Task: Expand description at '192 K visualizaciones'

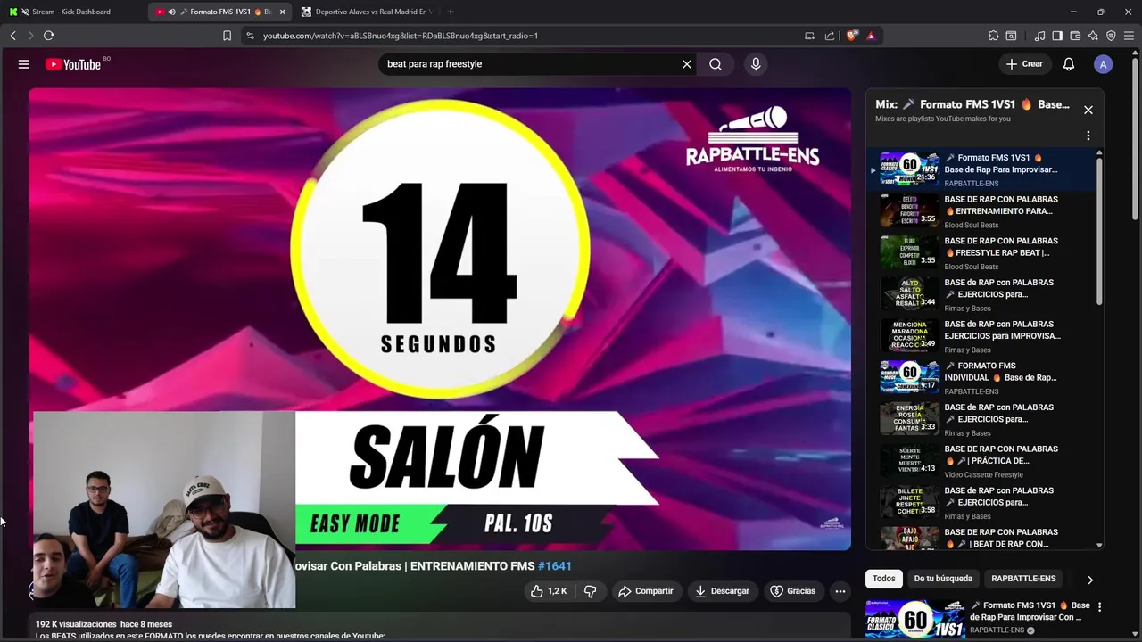Action: click(x=103, y=624)
